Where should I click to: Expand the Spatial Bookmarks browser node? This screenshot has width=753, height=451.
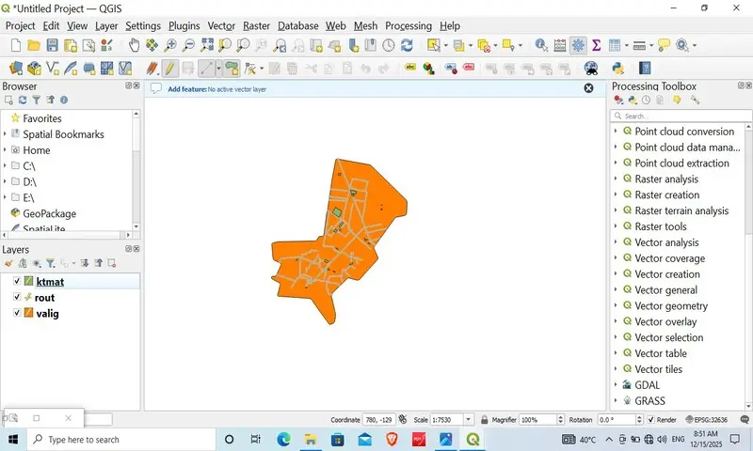[x=5, y=133]
